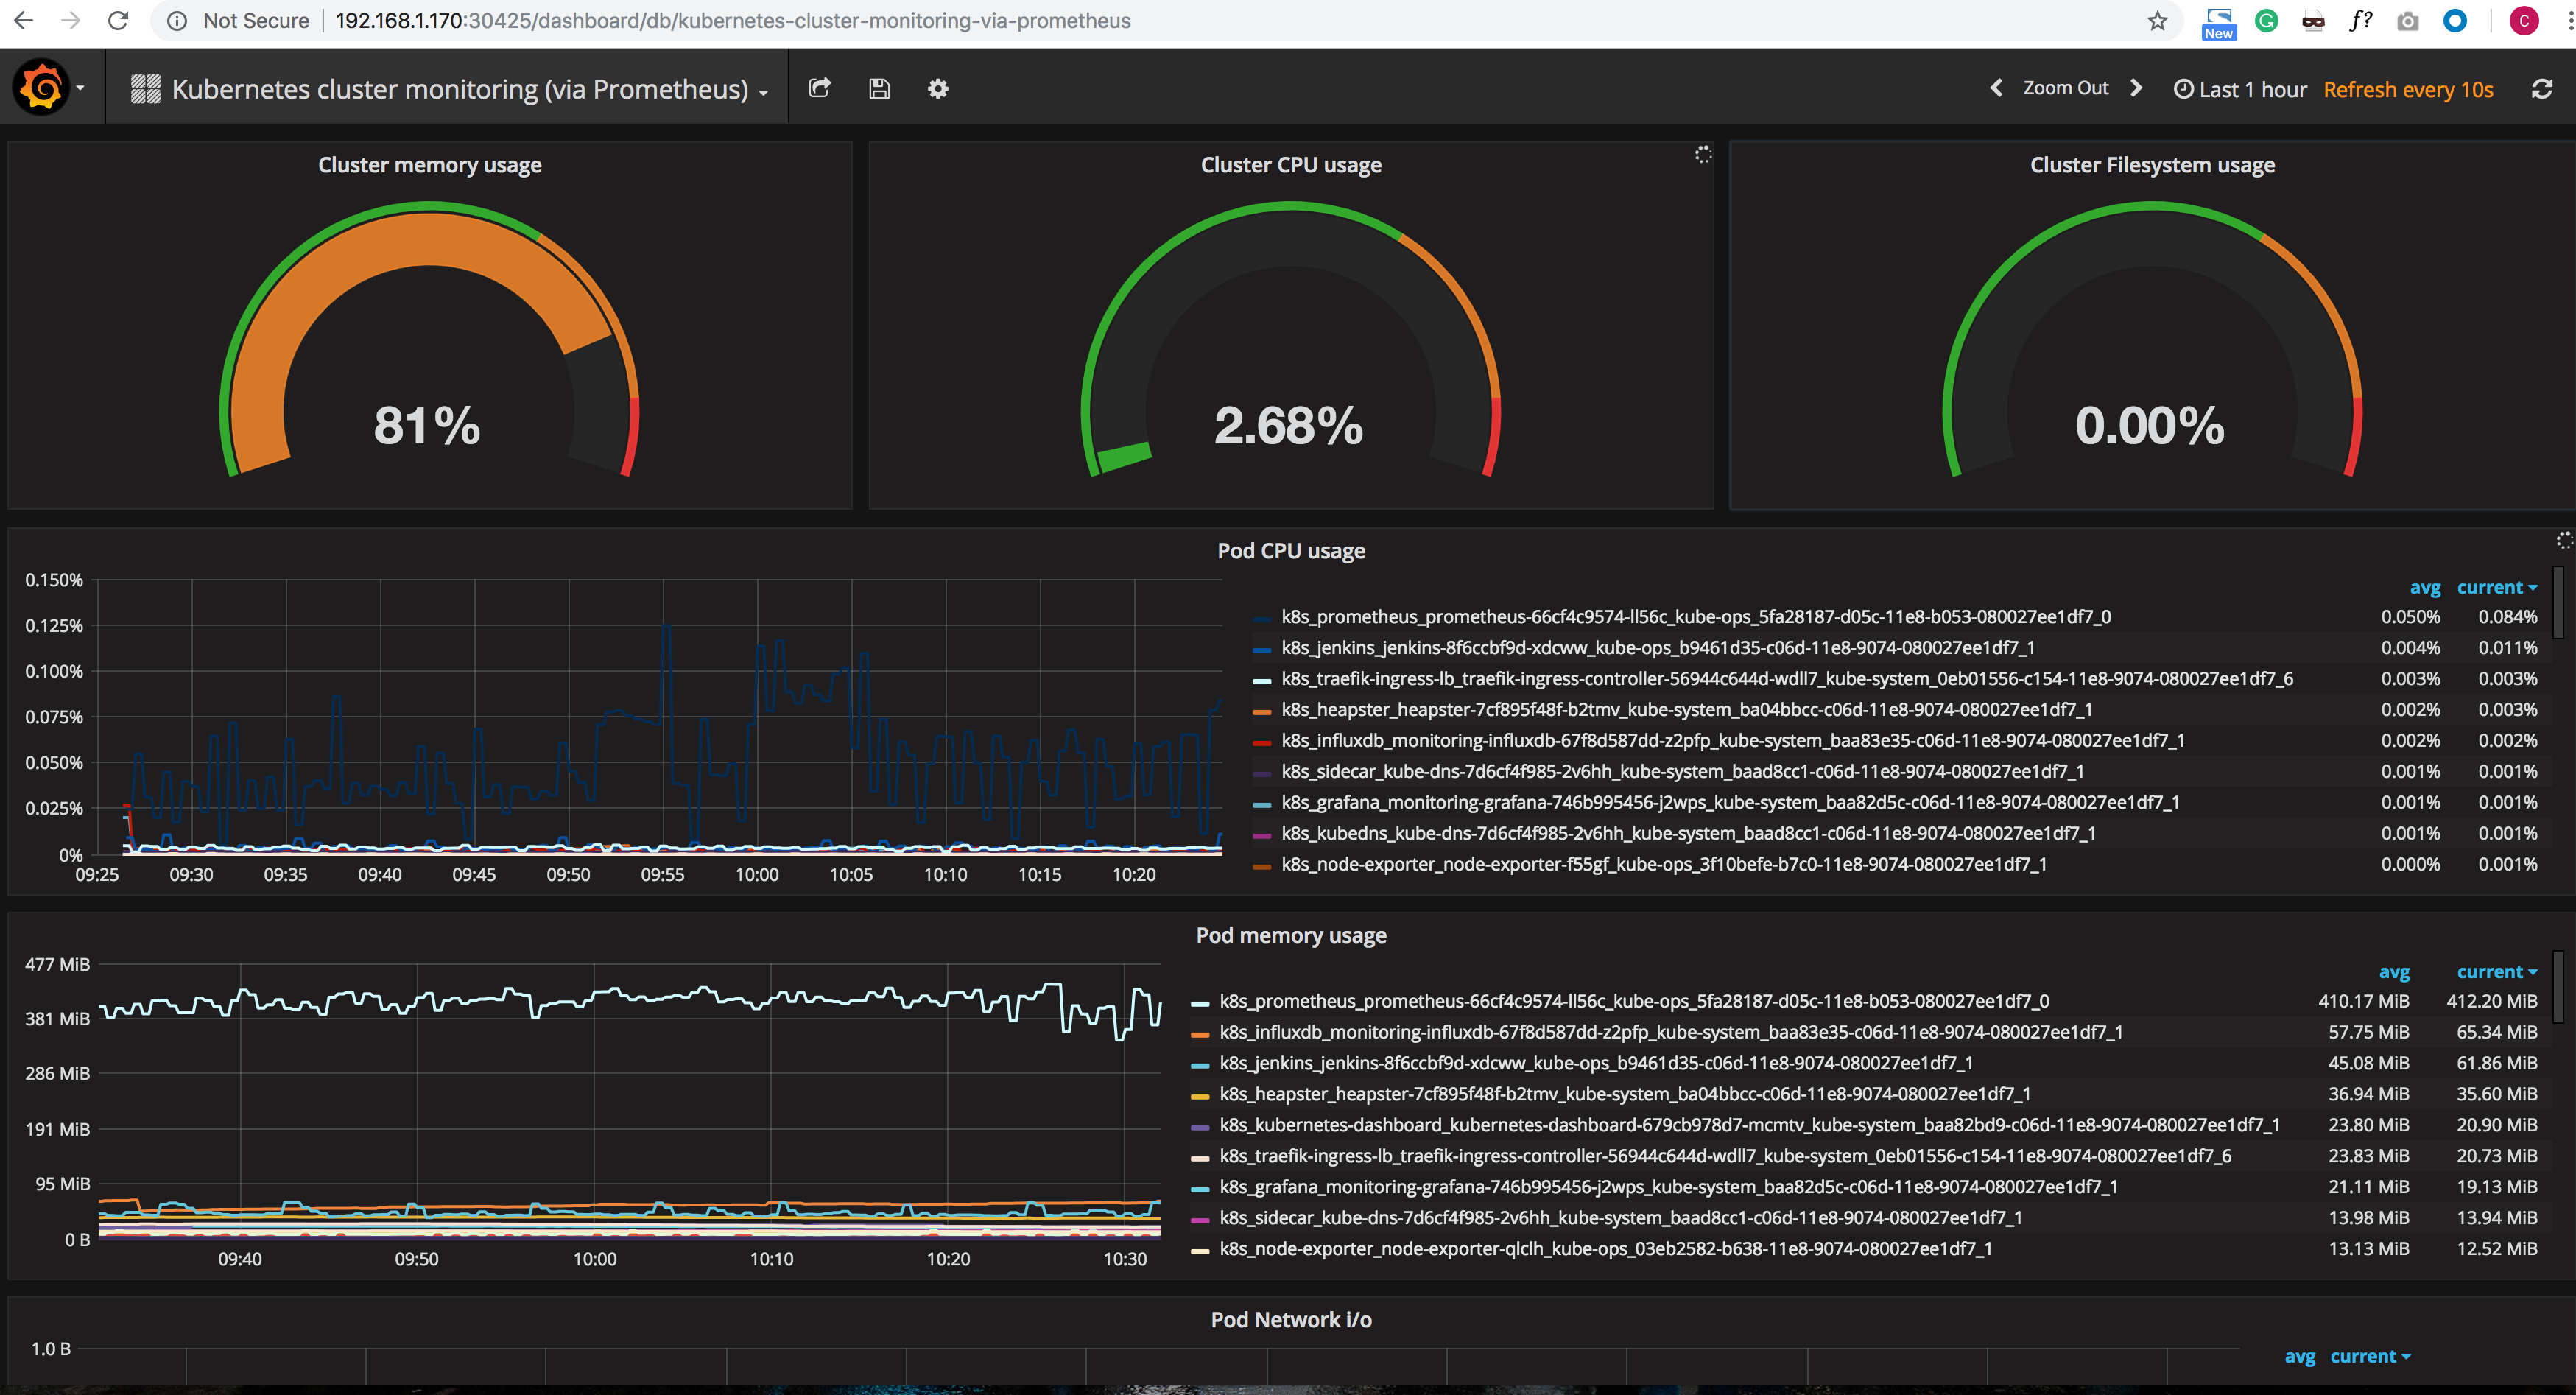Pick color for influxdb swatch in Pod memory legend
The width and height of the screenshot is (2576, 1395).
[x=1200, y=1034]
